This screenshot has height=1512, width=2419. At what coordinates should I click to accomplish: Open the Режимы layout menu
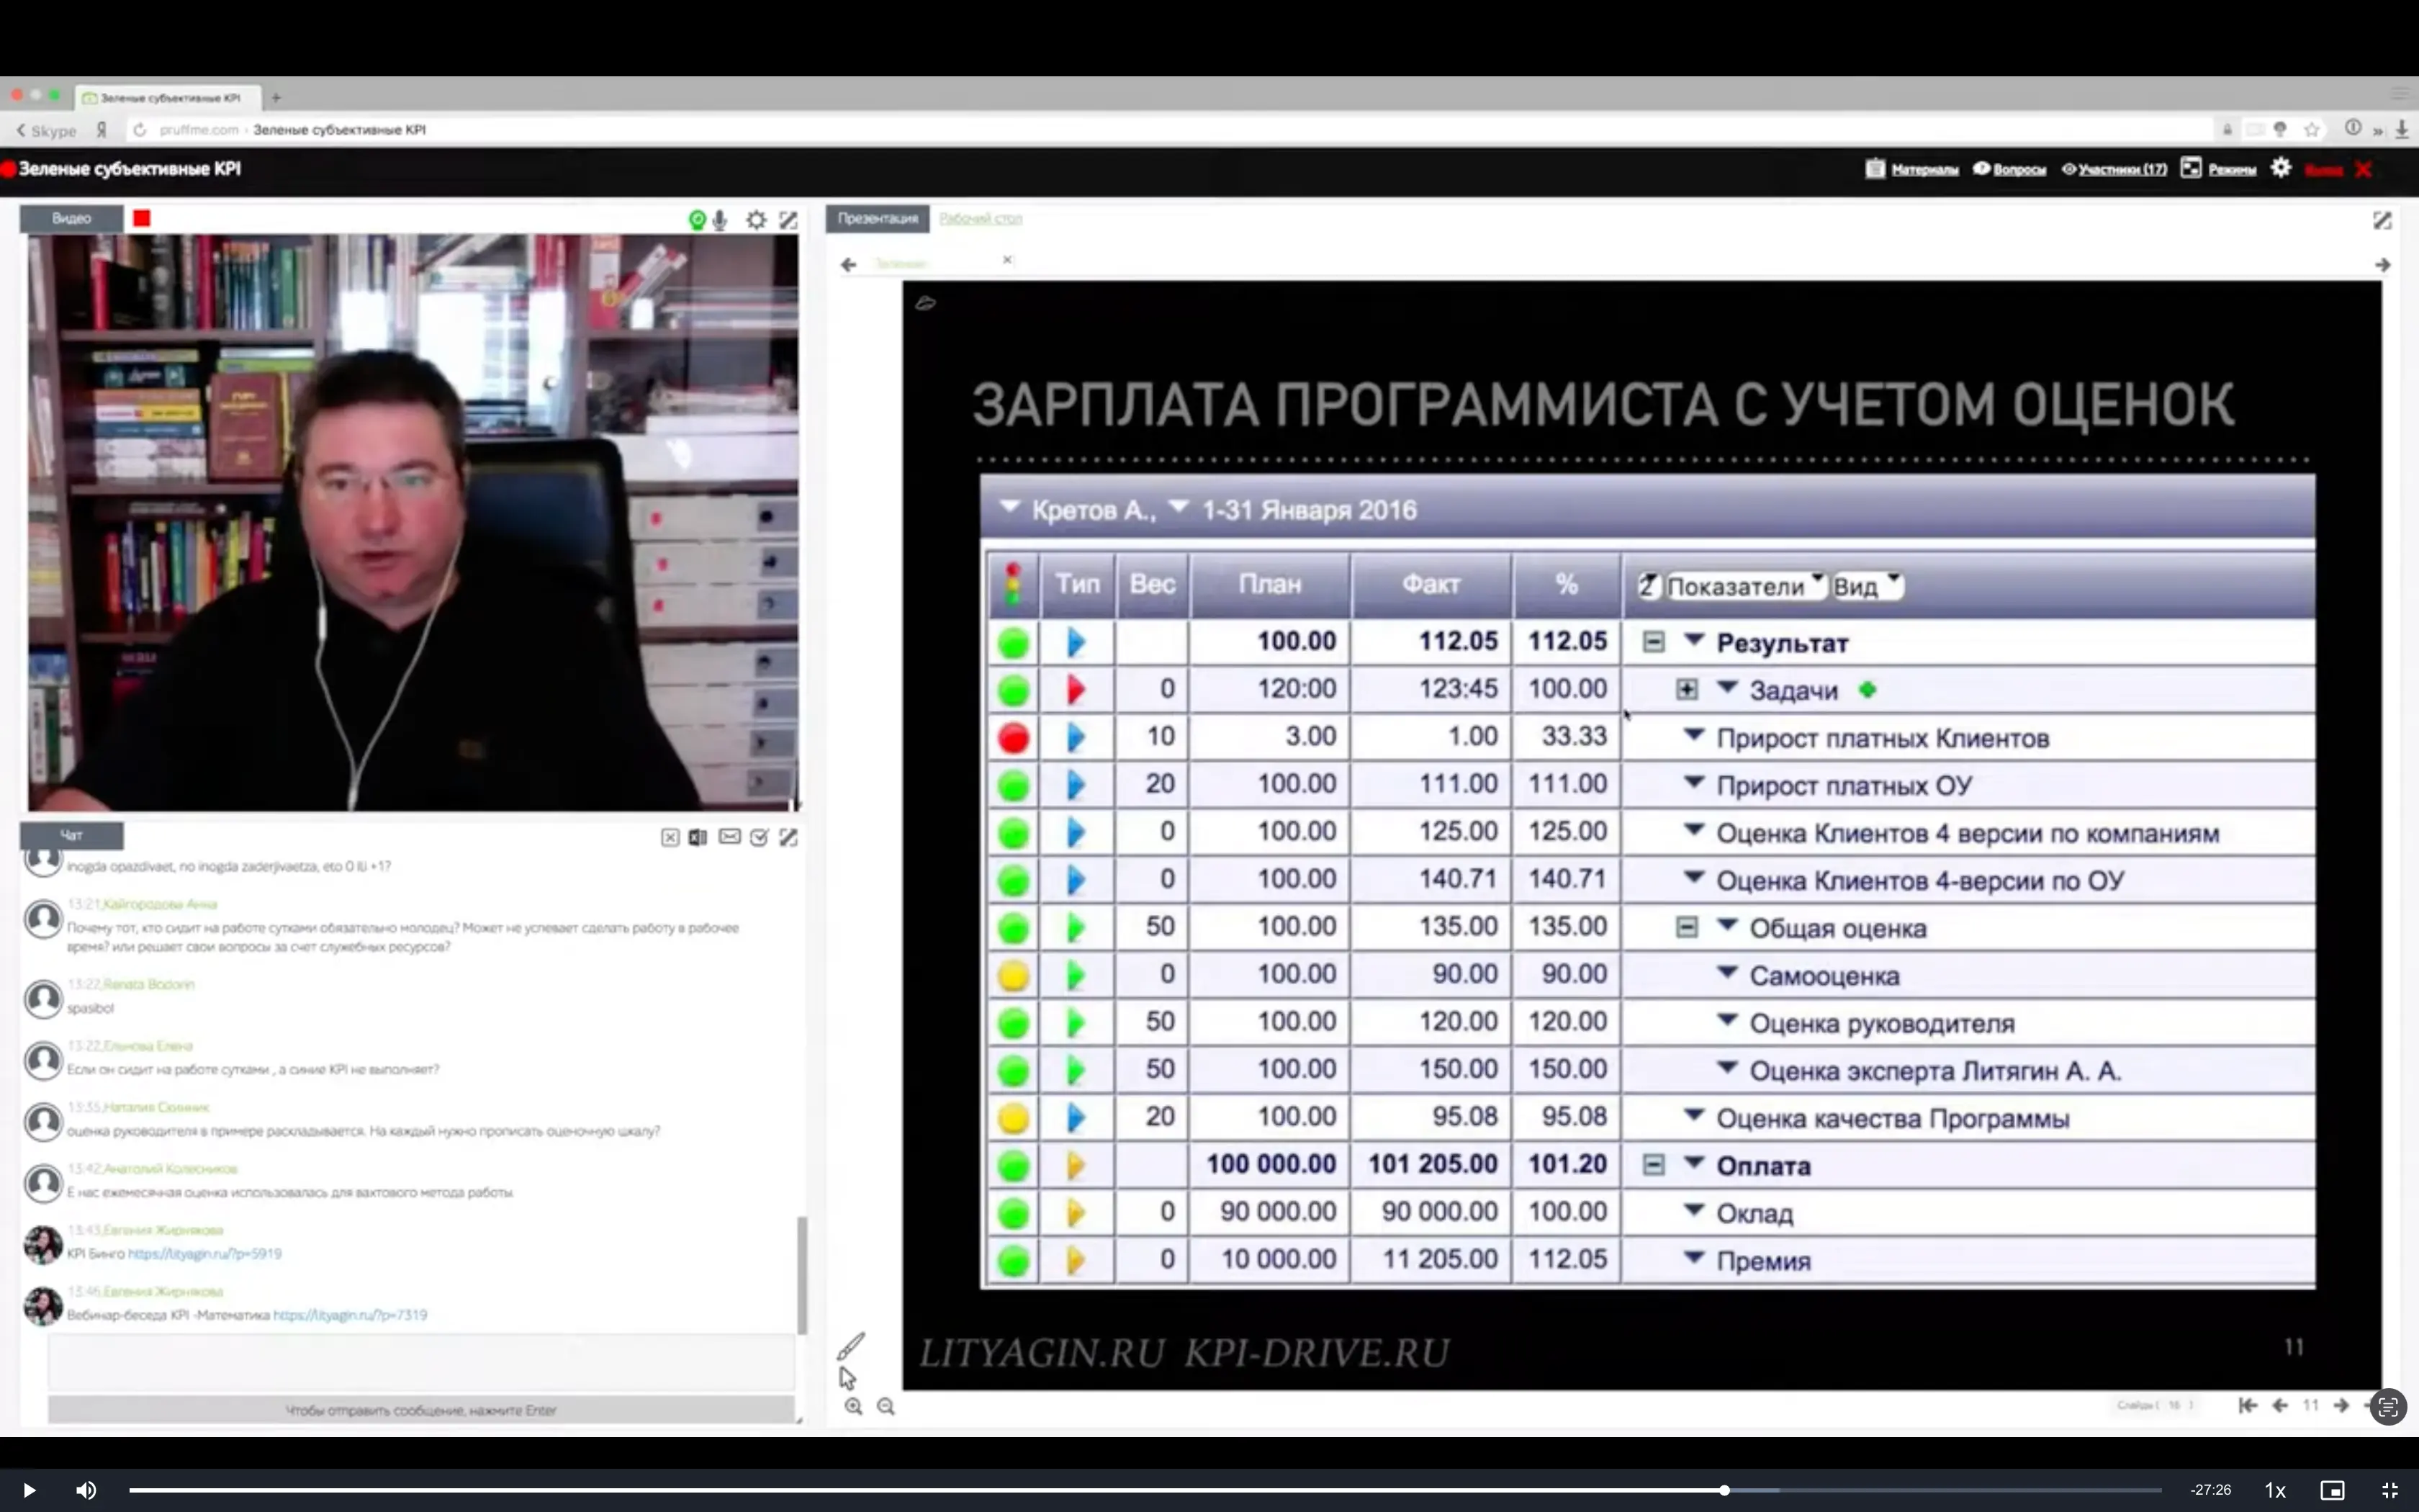click(2219, 169)
